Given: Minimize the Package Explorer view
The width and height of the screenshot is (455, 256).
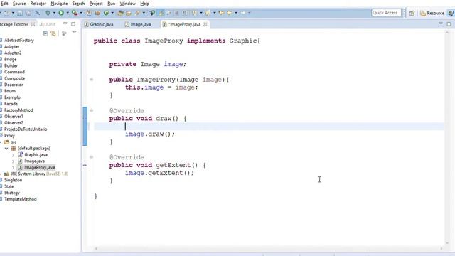Looking at the screenshot, I should 65,23.
